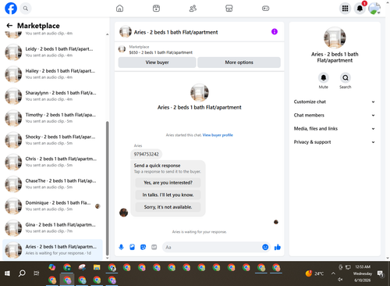Open the Friends tab
This screenshot has height=286, width=390.
tap(193, 9)
